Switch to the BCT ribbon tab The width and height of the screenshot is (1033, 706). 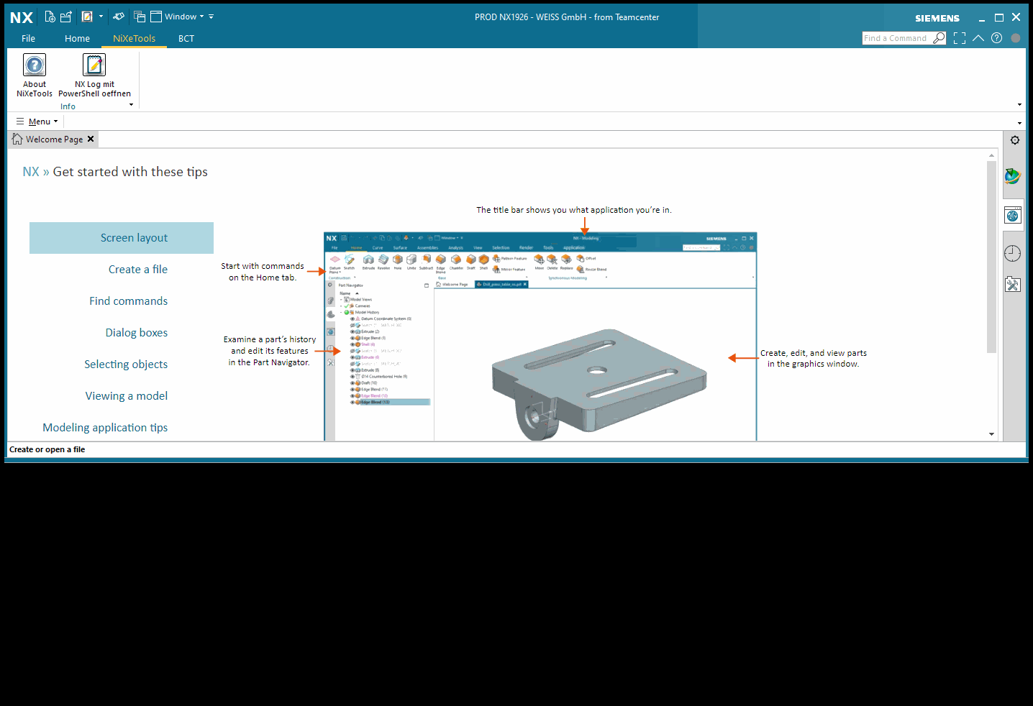point(186,39)
